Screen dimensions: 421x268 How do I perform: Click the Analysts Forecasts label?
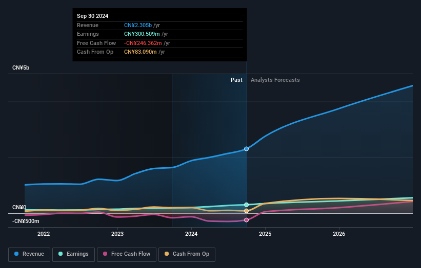click(x=275, y=80)
